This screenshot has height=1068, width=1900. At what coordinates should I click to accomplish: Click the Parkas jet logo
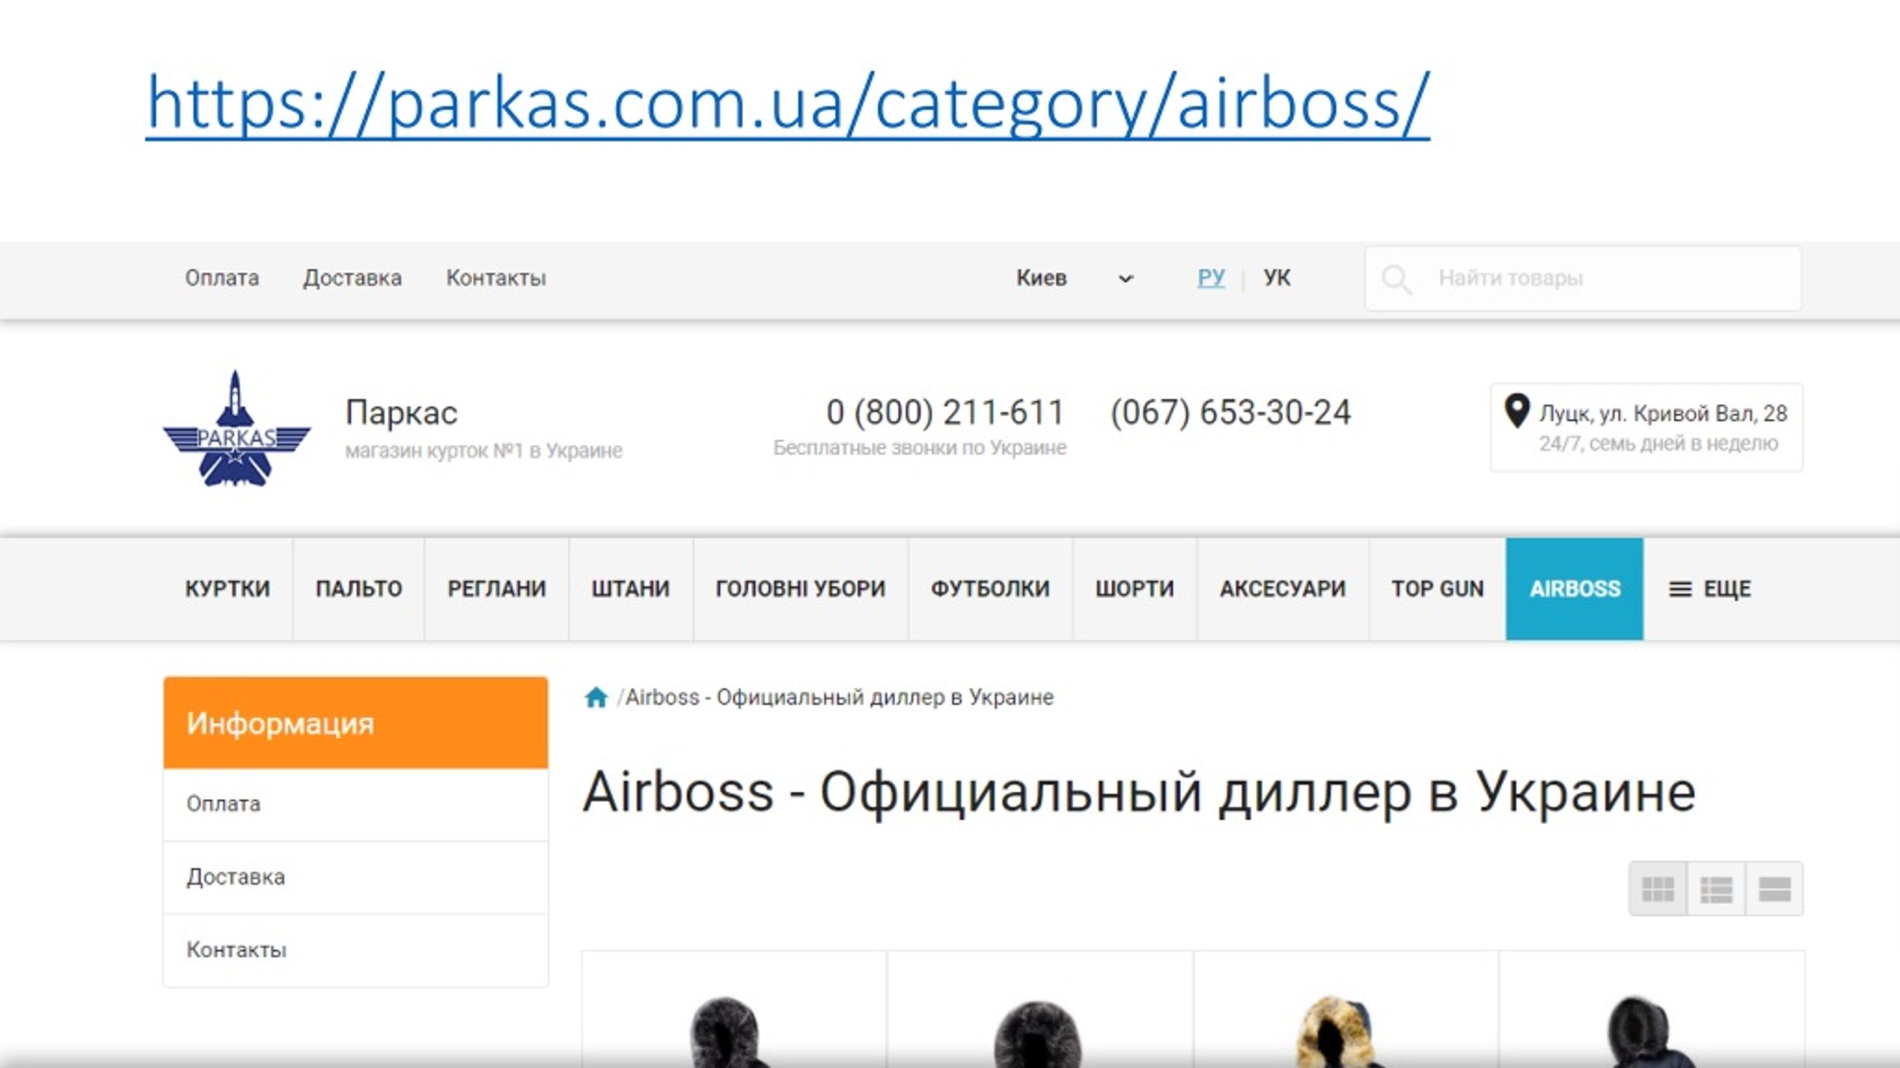[x=236, y=428]
